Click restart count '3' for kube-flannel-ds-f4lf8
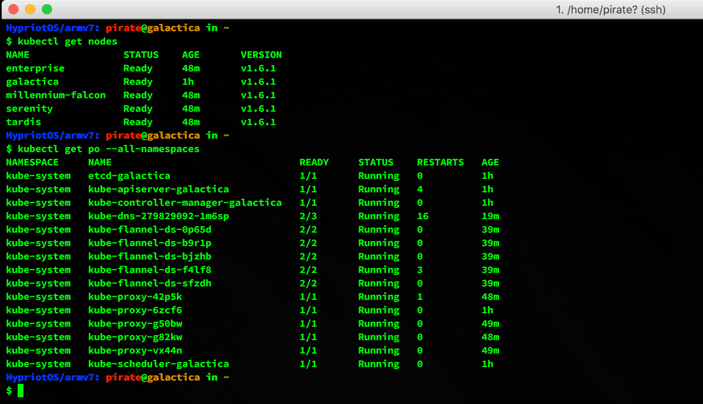The image size is (703, 404). tap(420, 270)
